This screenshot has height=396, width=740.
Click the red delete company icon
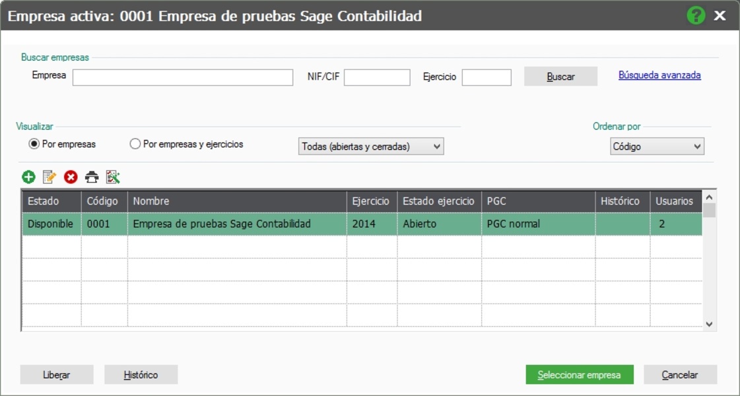(71, 177)
